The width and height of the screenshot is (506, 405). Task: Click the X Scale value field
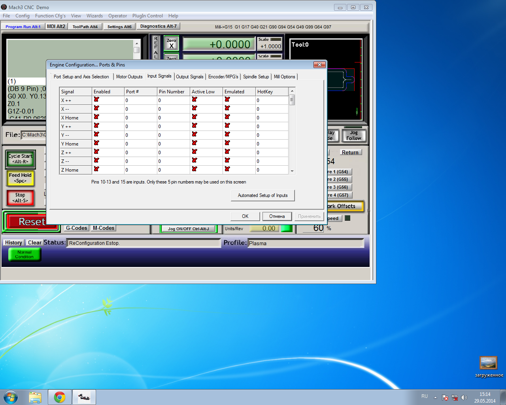pyautogui.click(x=270, y=46)
